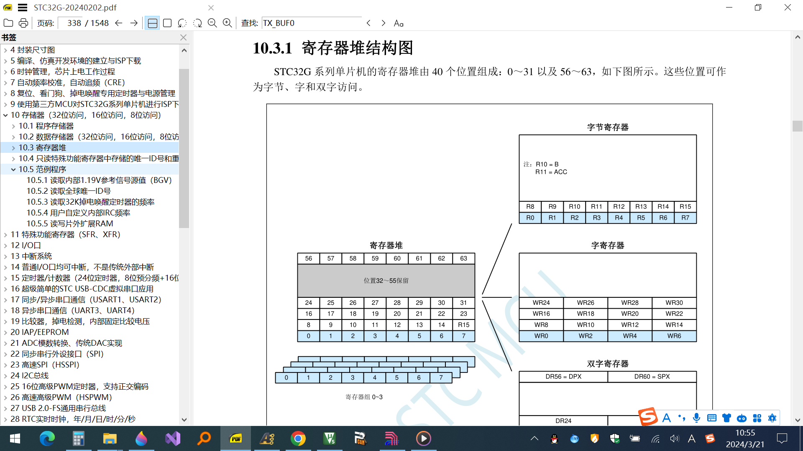The image size is (803, 451).
Task: Zoom out with the magnifier minus icon
Action: (212, 23)
